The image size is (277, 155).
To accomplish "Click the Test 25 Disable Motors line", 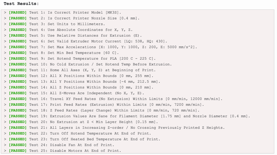I will [x=75, y=151].
